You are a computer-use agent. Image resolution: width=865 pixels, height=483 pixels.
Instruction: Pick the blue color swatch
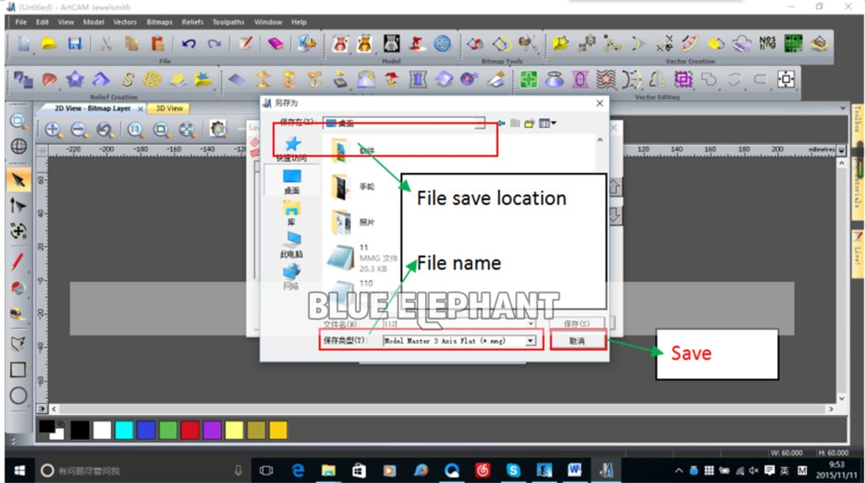pos(145,430)
